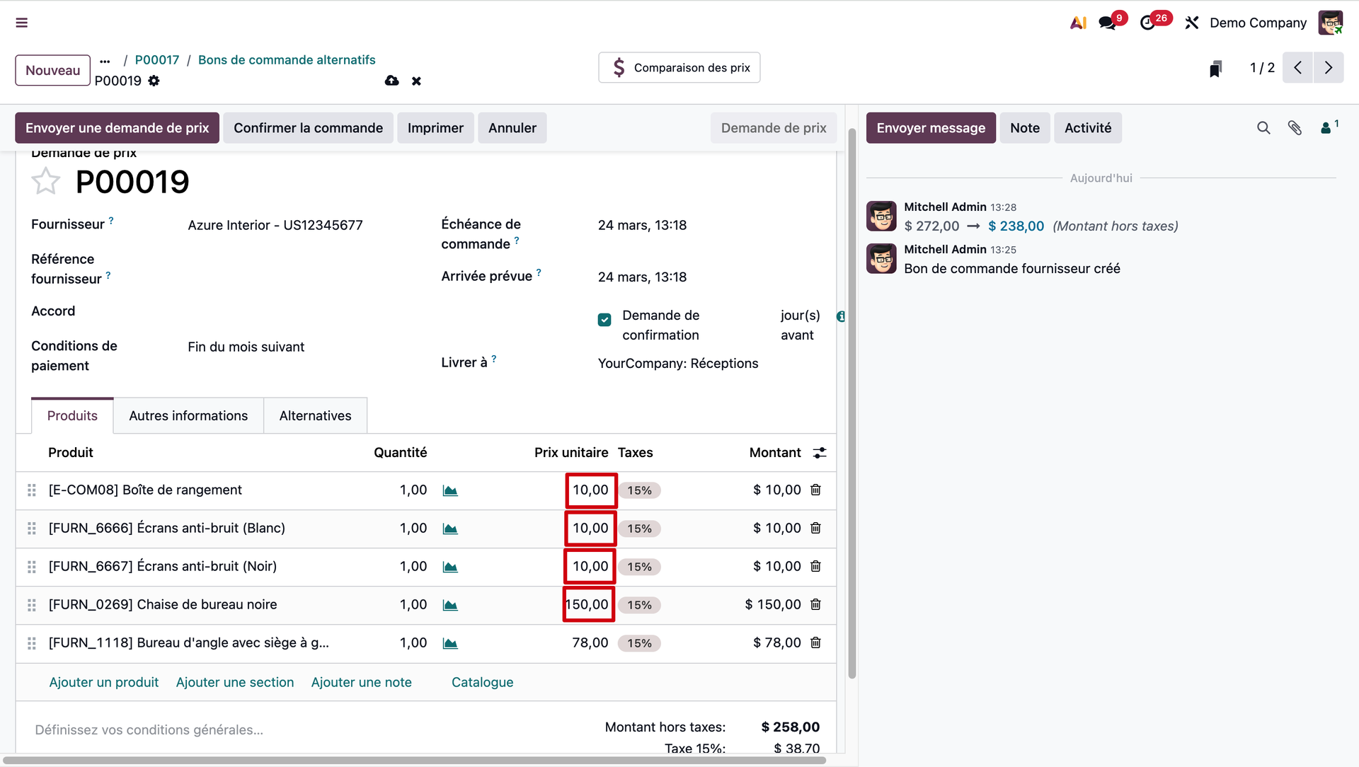The height and width of the screenshot is (767, 1359).
Task: Click the AI assistant icon
Action: point(1078,23)
